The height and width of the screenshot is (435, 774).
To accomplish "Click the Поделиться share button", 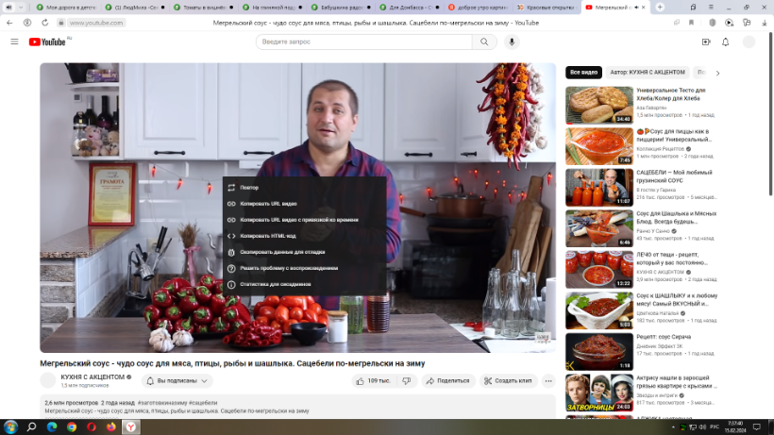I will 446,381.
